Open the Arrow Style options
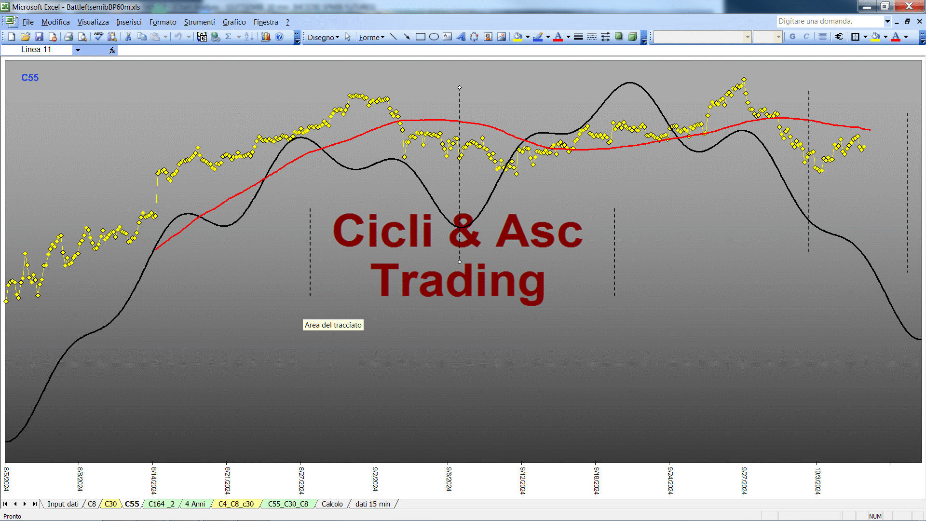 [x=605, y=37]
